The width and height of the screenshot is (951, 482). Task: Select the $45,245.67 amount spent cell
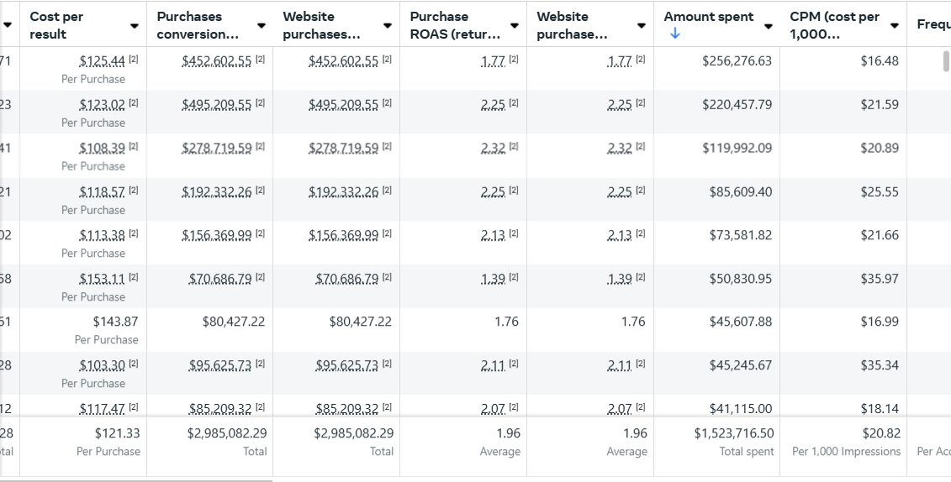tap(741, 364)
